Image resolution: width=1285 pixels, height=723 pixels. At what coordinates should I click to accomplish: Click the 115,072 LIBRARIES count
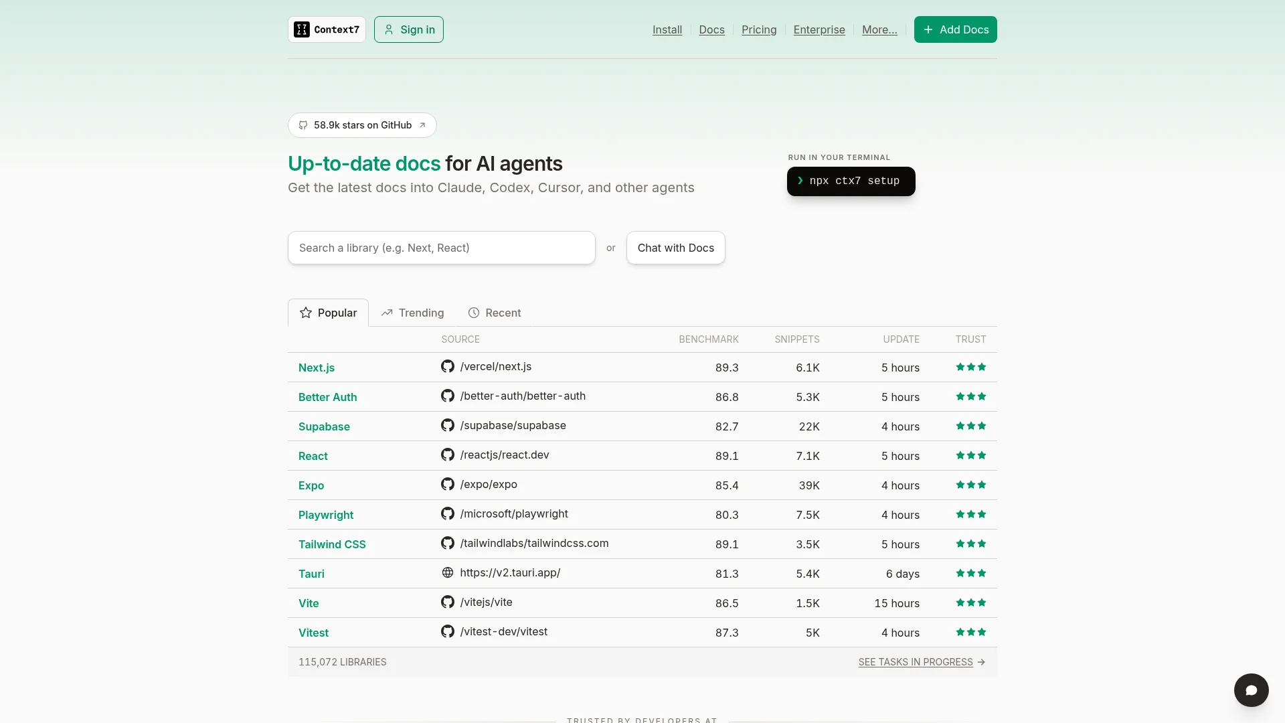[342, 662]
